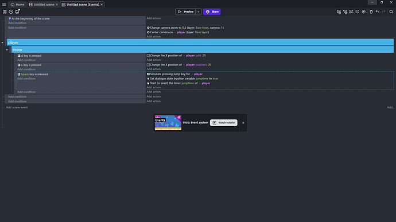Switch to the Untitled scene tab
396x222 pixels.
(x=44, y=5)
